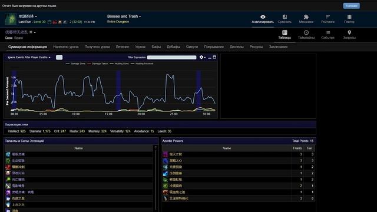
Task: Select the Свои friendlies option
Action: pos(8,38)
